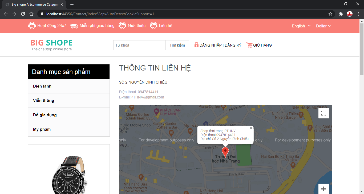Viewport: 364px width, 194px height.
Task: Select Đồ gia dụng category
Action: click(x=69, y=115)
